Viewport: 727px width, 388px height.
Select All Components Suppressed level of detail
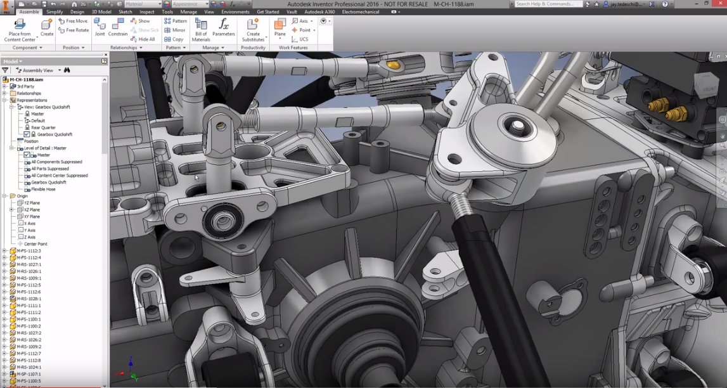coord(56,162)
